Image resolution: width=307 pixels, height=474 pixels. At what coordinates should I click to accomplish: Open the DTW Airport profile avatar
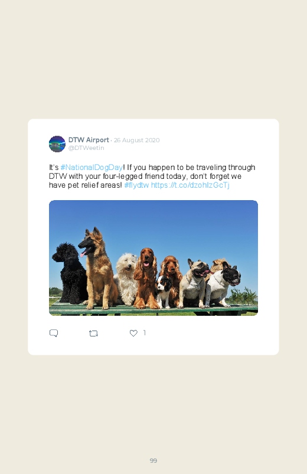(x=57, y=144)
